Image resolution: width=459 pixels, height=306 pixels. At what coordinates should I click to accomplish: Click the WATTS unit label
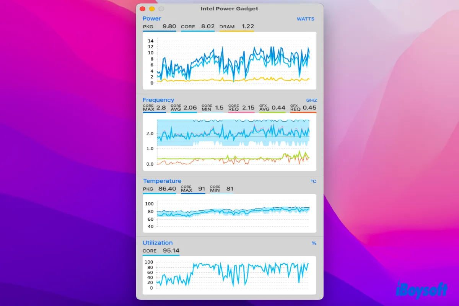305,19
